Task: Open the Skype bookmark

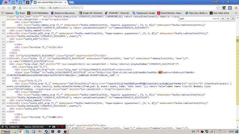Action: 21,13
